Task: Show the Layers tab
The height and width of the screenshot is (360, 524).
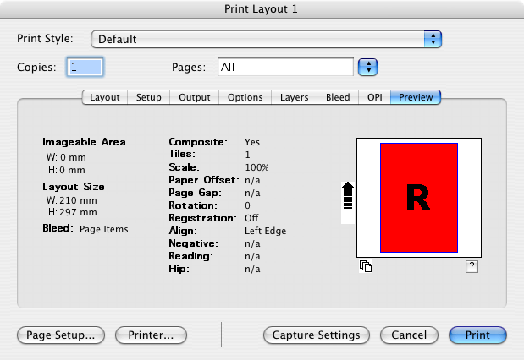Action: pyautogui.click(x=295, y=97)
